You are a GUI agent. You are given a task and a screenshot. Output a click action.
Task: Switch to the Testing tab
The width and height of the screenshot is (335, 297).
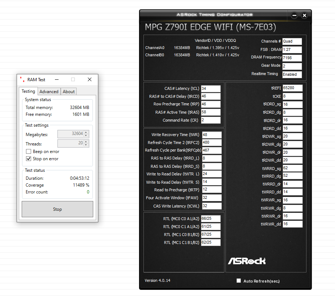28,91
